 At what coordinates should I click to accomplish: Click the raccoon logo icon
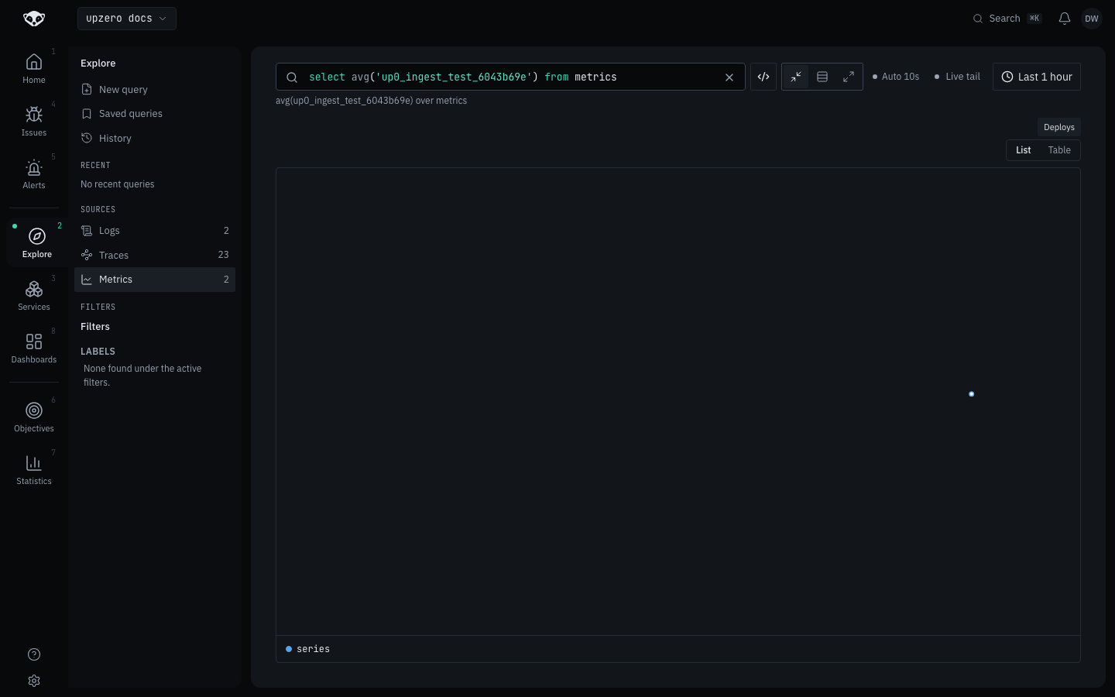[34, 19]
